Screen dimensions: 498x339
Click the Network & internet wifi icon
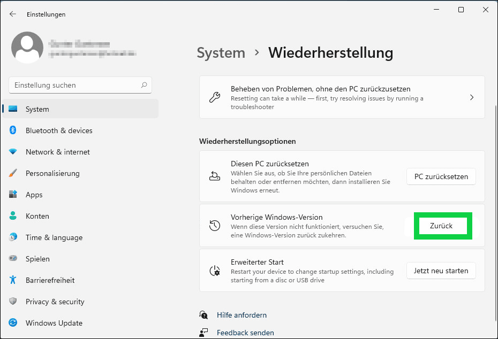pyautogui.click(x=13, y=152)
